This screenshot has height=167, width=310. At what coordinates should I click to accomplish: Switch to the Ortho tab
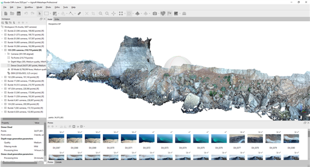(x=57, y=19)
